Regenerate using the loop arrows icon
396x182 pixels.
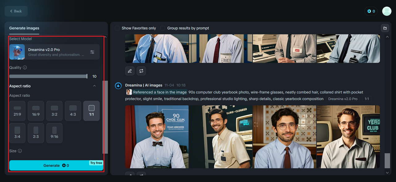[141, 71]
